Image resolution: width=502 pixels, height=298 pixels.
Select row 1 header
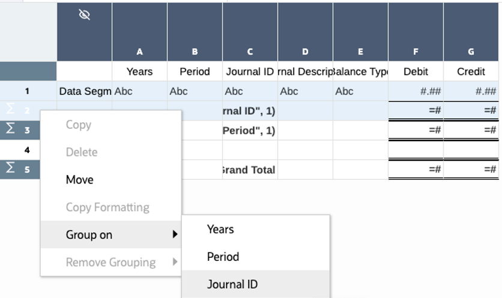tap(28, 91)
